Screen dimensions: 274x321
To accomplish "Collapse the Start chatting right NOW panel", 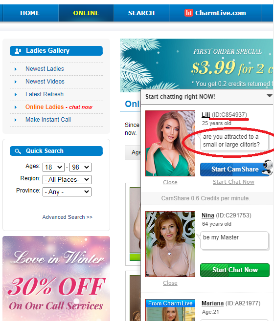I will point(269,96).
